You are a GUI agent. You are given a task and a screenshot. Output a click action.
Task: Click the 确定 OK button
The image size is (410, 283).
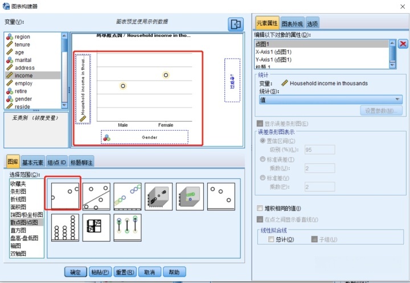click(x=76, y=272)
